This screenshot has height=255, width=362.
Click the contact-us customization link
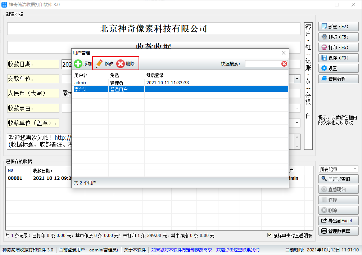coord(205,250)
